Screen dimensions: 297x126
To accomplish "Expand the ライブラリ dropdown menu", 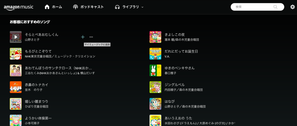I will point(129,7).
